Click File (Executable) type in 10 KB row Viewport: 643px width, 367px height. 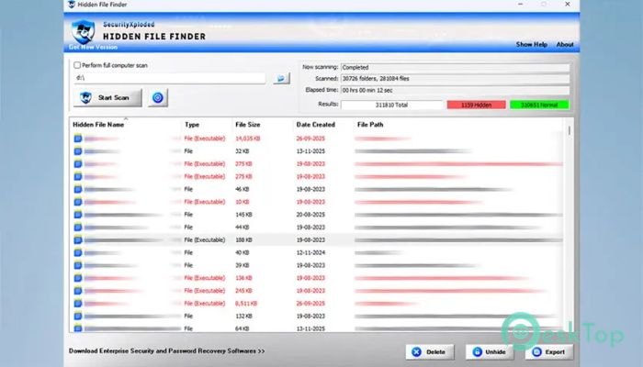[x=205, y=202]
